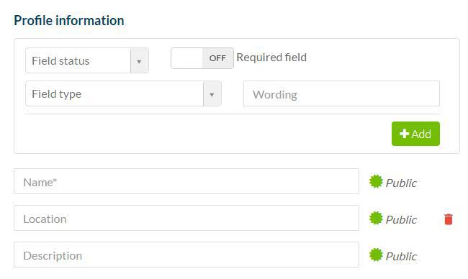Delete the Location field with red trash icon
The height and width of the screenshot is (279, 468).
(x=449, y=219)
